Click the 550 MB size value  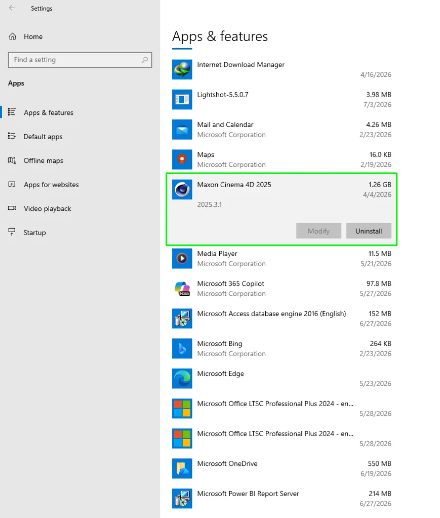click(380, 464)
